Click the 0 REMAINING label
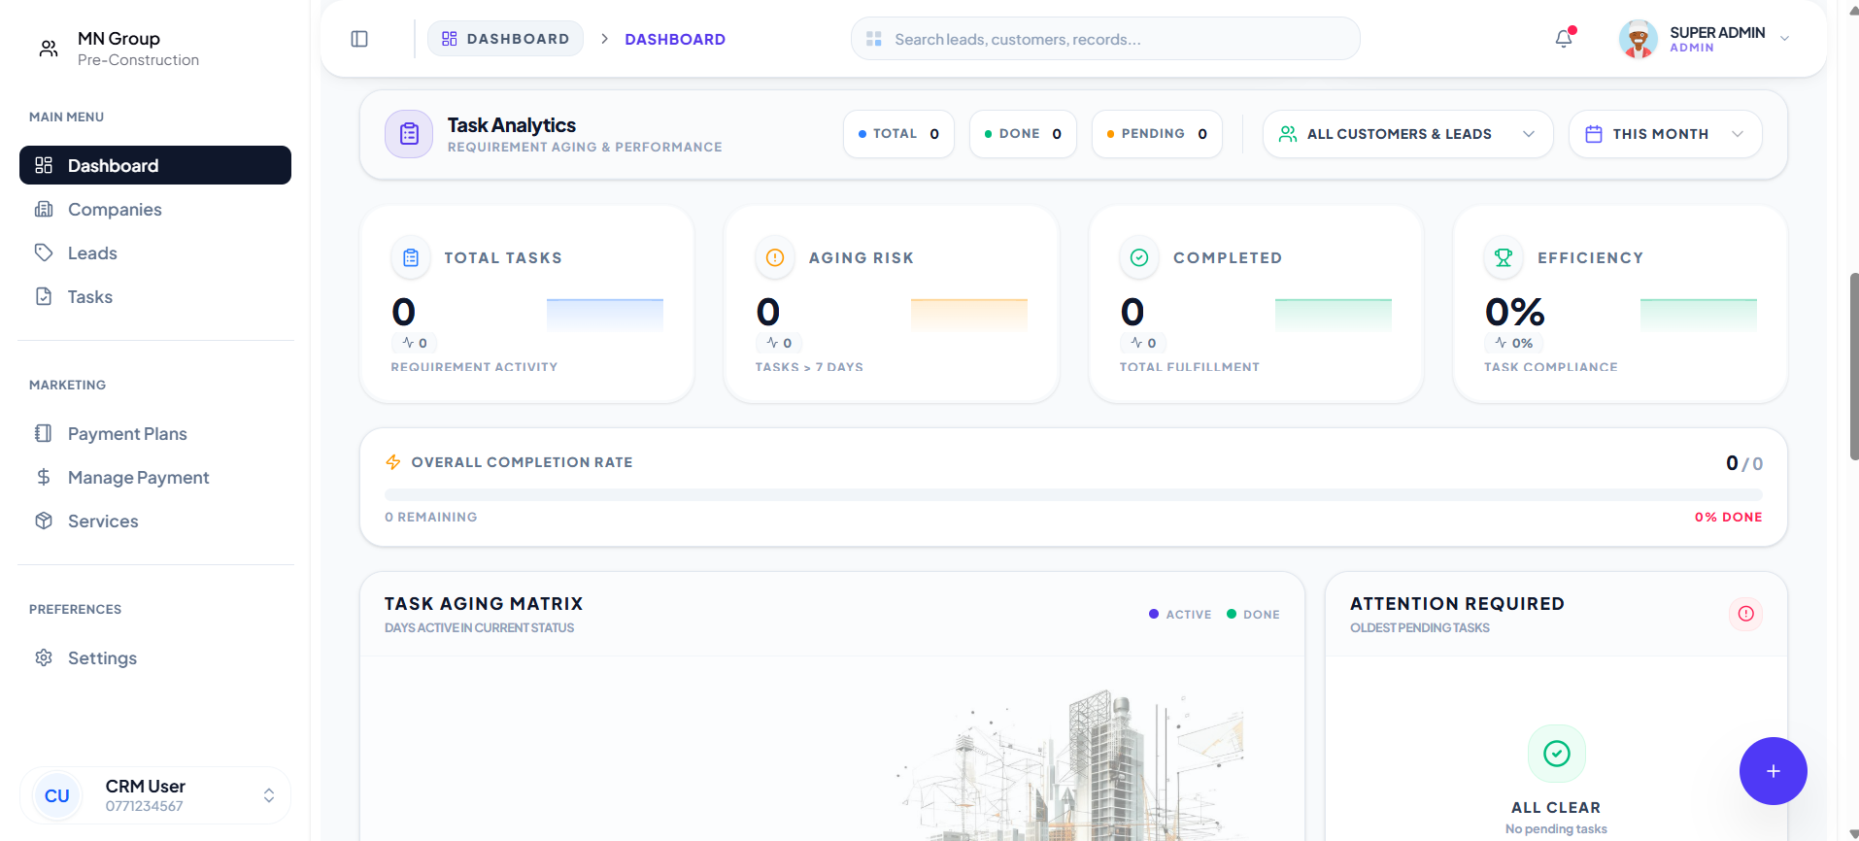1859x841 pixels. [x=431, y=517]
